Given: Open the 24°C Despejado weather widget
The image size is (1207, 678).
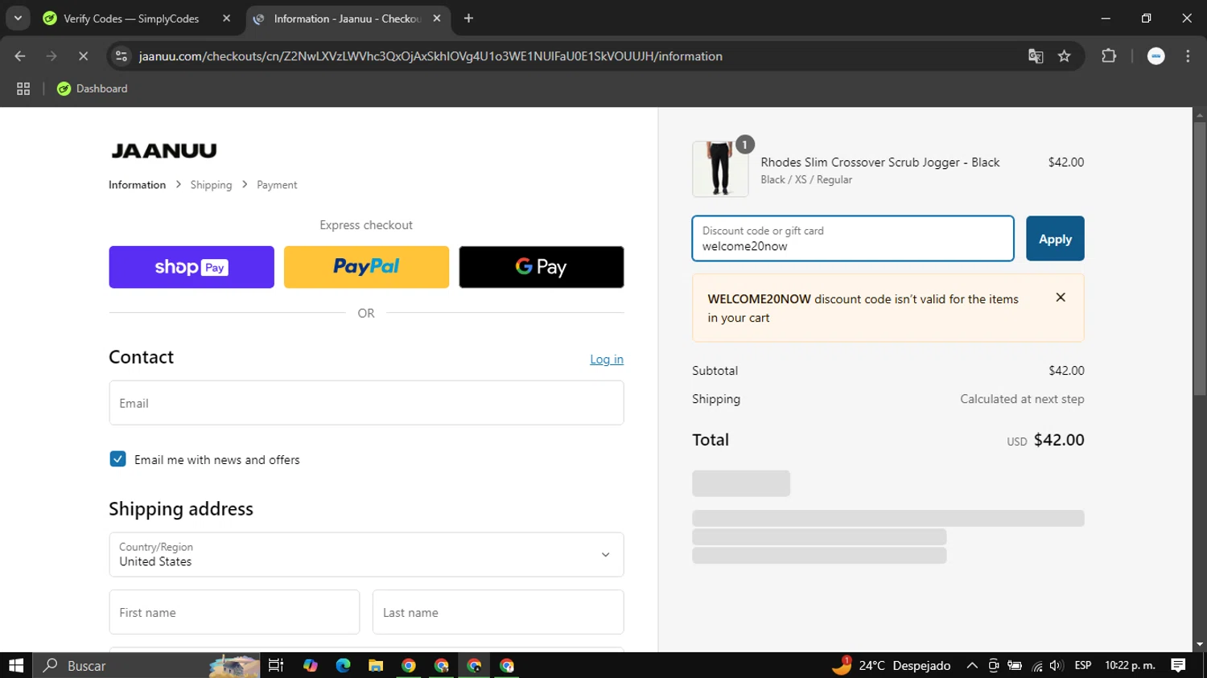Looking at the screenshot, I should pos(892,665).
